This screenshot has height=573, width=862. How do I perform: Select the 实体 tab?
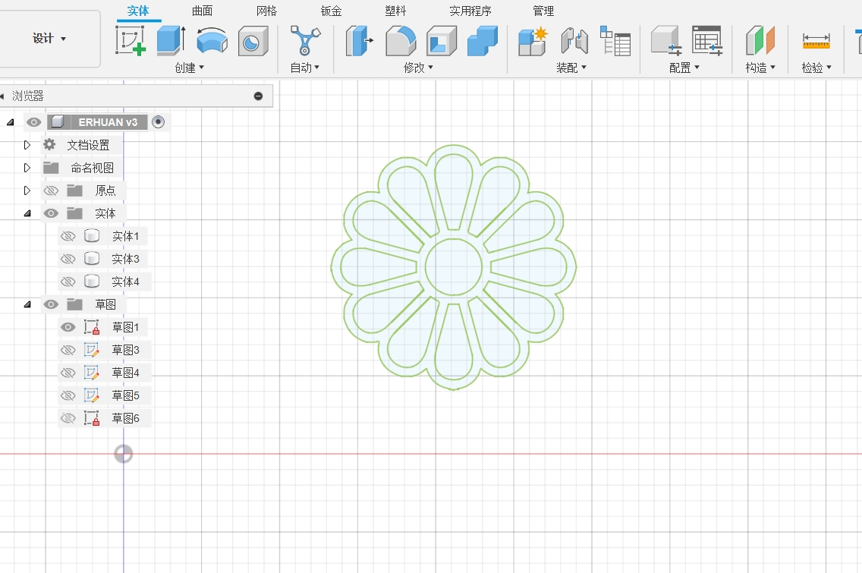click(x=138, y=11)
